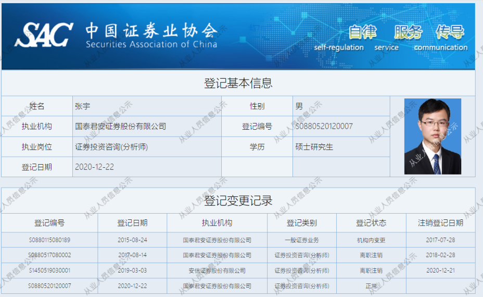Click 离职注销 in the 2017-08-14 row
This screenshot has height=297, width=483.
(x=371, y=255)
